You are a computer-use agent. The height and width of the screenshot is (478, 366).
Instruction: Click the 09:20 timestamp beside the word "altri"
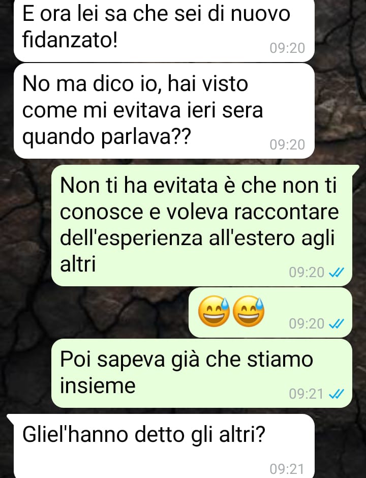point(307,272)
